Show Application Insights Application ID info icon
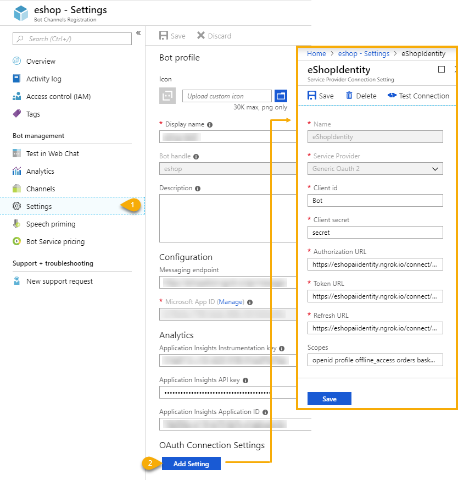458x480 pixels. tap(265, 412)
